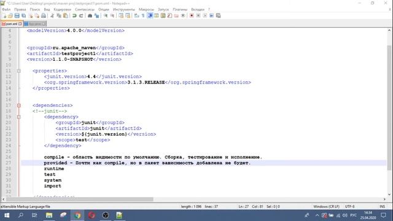Open the Правка menu
The width and height of the screenshot is (393, 221).
coord(20,9)
